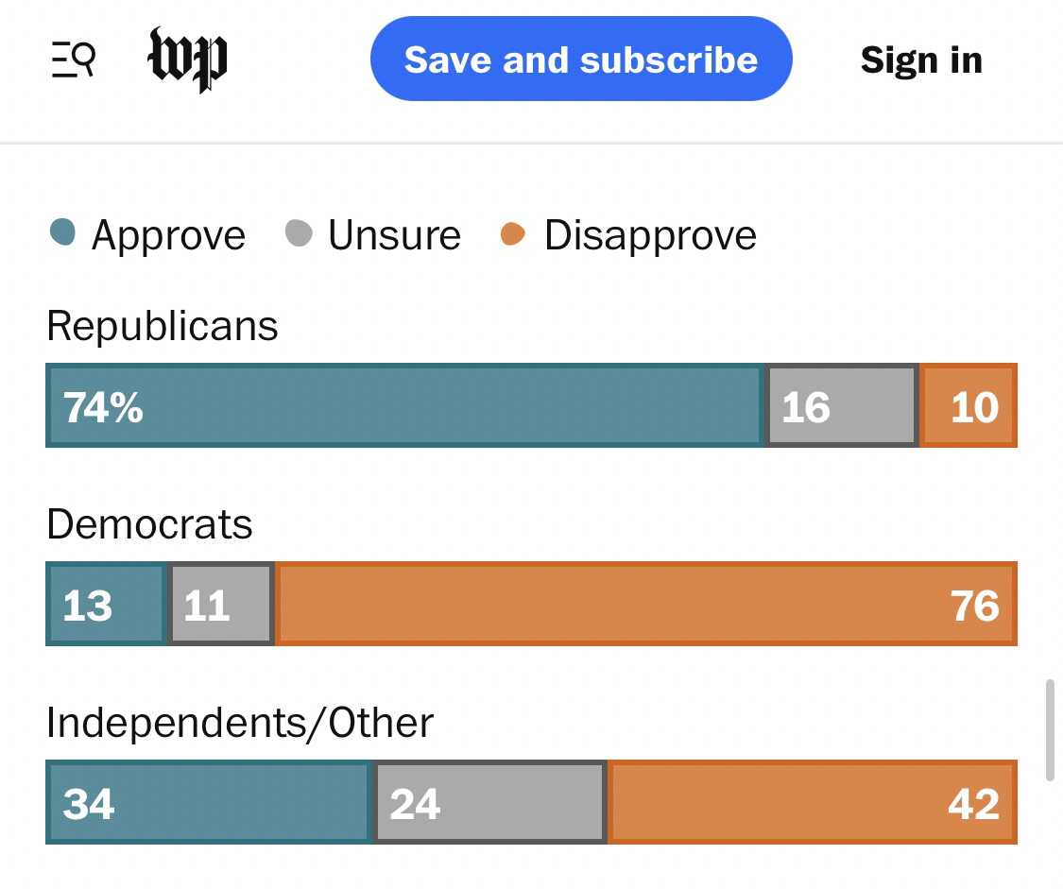Select Republicans 74% approve bar segment
The height and width of the screenshot is (889, 1063).
(404, 406)
